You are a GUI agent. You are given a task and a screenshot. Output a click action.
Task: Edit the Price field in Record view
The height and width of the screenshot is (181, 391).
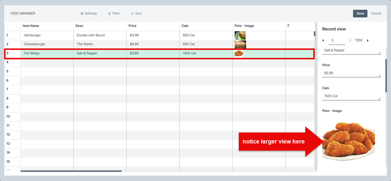[352, 73]
